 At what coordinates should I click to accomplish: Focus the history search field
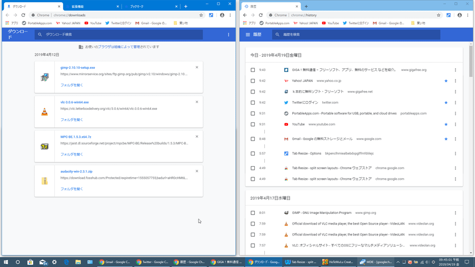(x=356, y=35)
